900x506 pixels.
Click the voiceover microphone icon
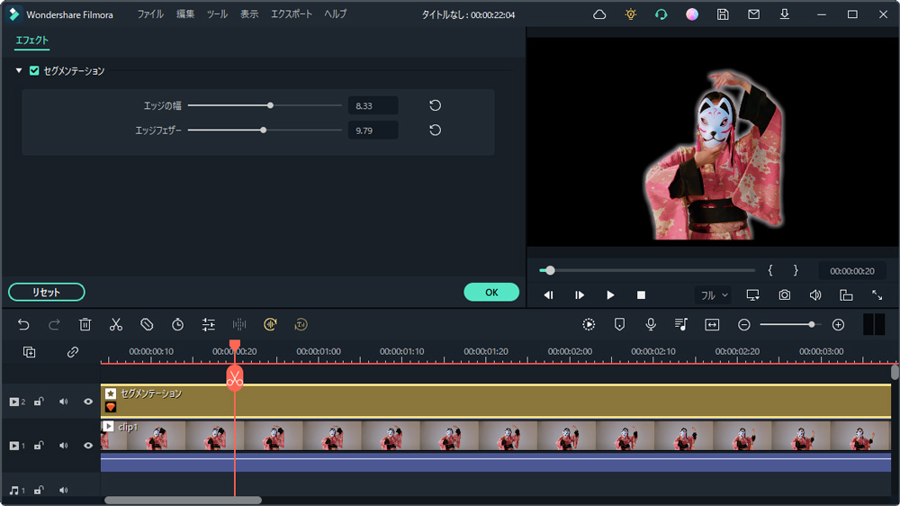click(651, 324)
